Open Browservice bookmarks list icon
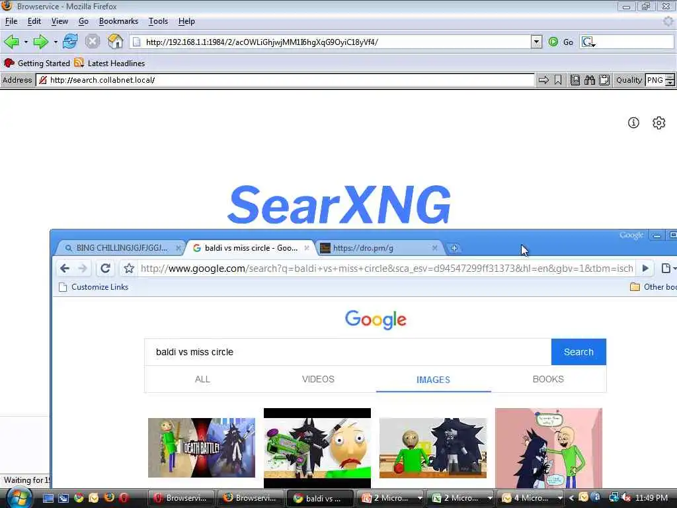The width and height of the screenshot is (677, 508). [575, 80]
